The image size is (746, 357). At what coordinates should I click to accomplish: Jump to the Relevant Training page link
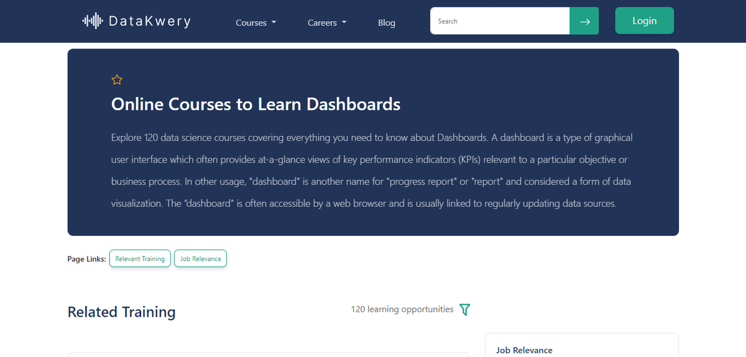140,259
